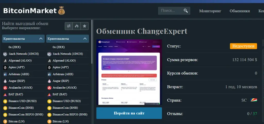Screen dimensions: 264x124
Task: Click the currency list vertical scrollbar
Action: [x=92, y=42]
